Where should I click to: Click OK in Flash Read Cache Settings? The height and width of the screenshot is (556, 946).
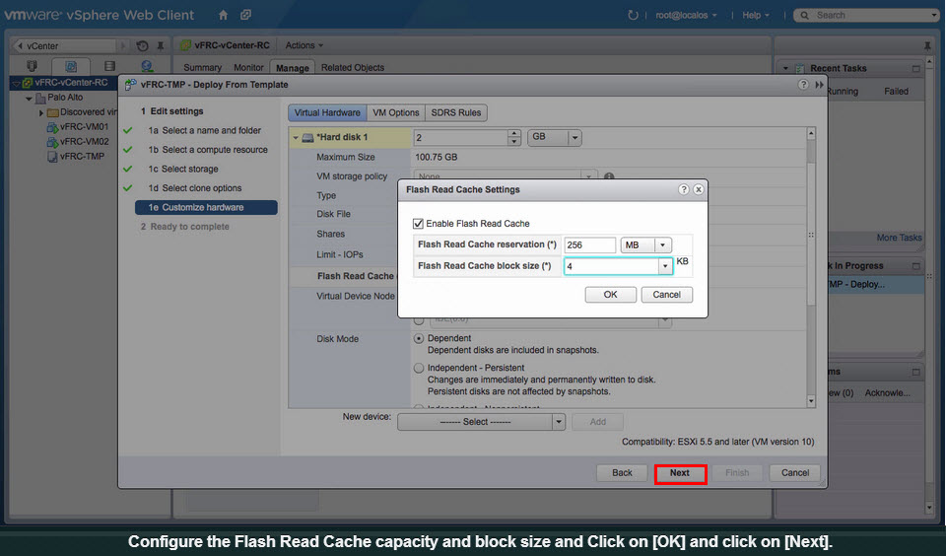coord(611,295)
